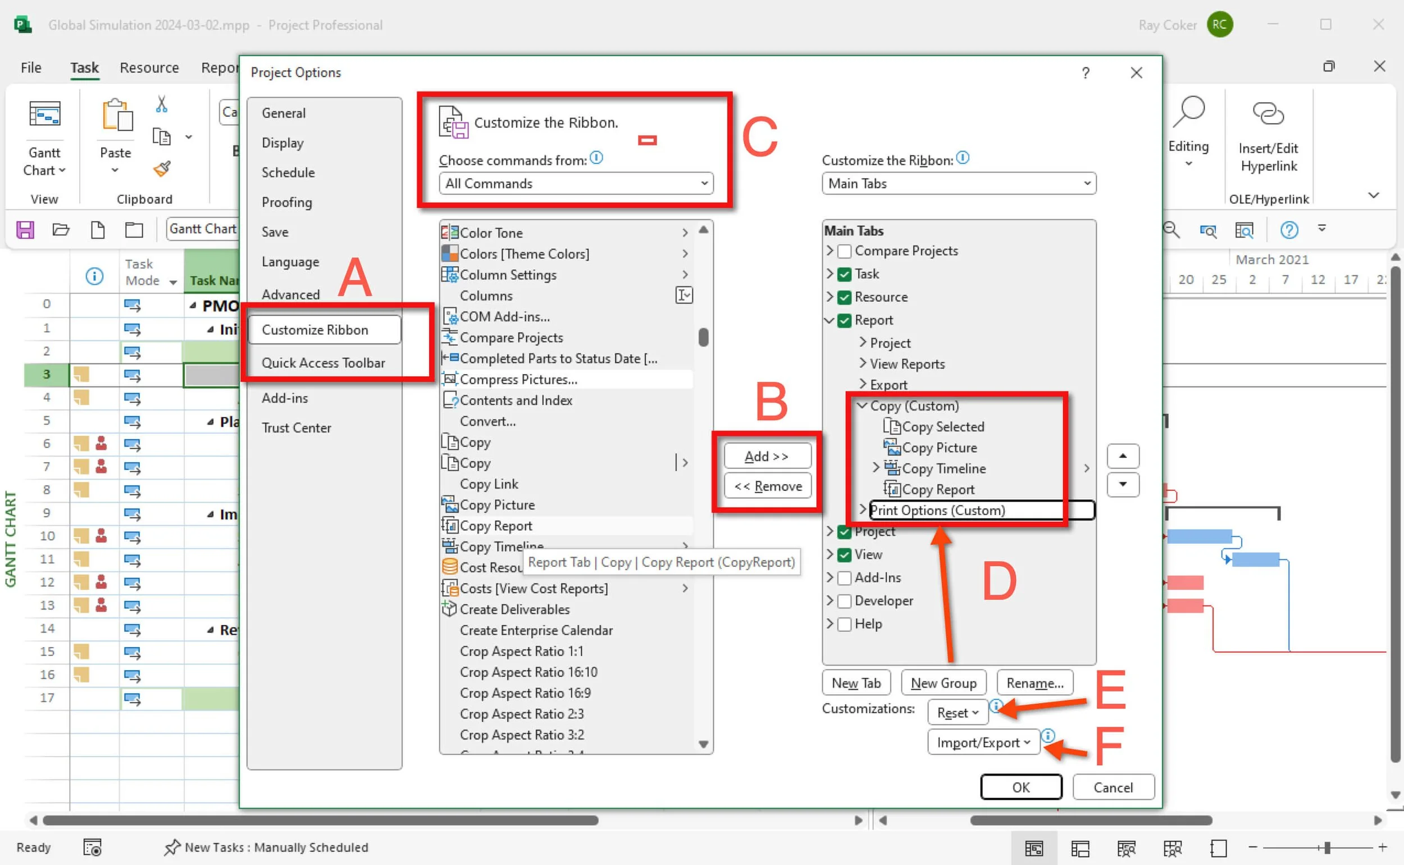Image resolution: width=1404 pixels, height=865 pixels.
Task: Click the Move Down arrow button
Action: coord(1123,485)
